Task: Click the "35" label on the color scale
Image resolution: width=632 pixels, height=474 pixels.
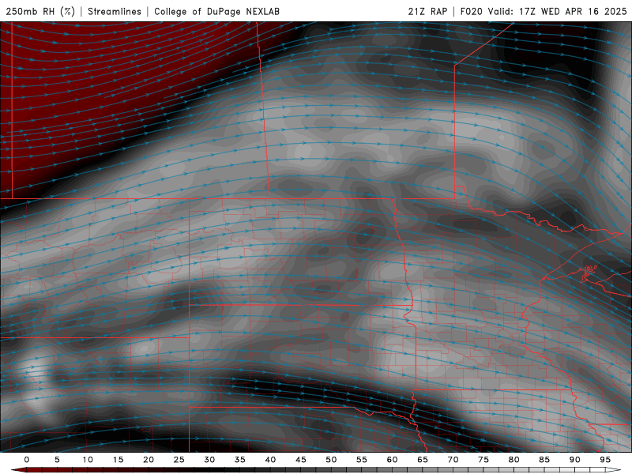Action: tap(240, 460)
